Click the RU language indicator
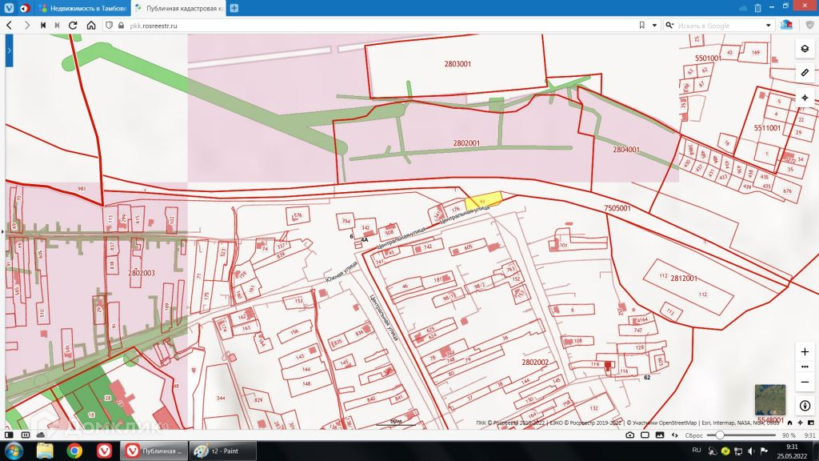The height and width of the screenshot is (461, 819). click(x=697, y=450)
